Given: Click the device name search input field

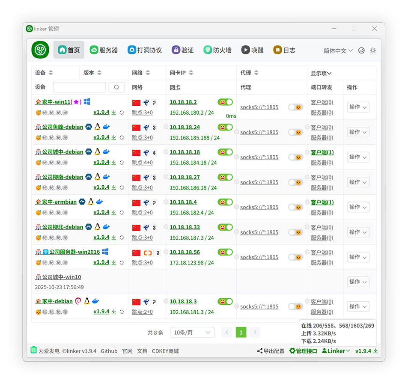Looking at the screenshot, I should 79,87.
